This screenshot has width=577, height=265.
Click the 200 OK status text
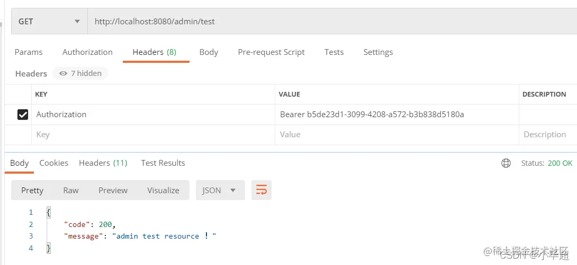click(x=560, y=163)
